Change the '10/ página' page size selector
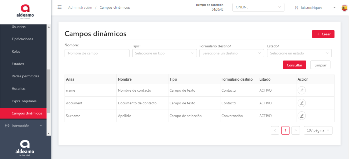349x159 pixels. (x=318, y=130)
